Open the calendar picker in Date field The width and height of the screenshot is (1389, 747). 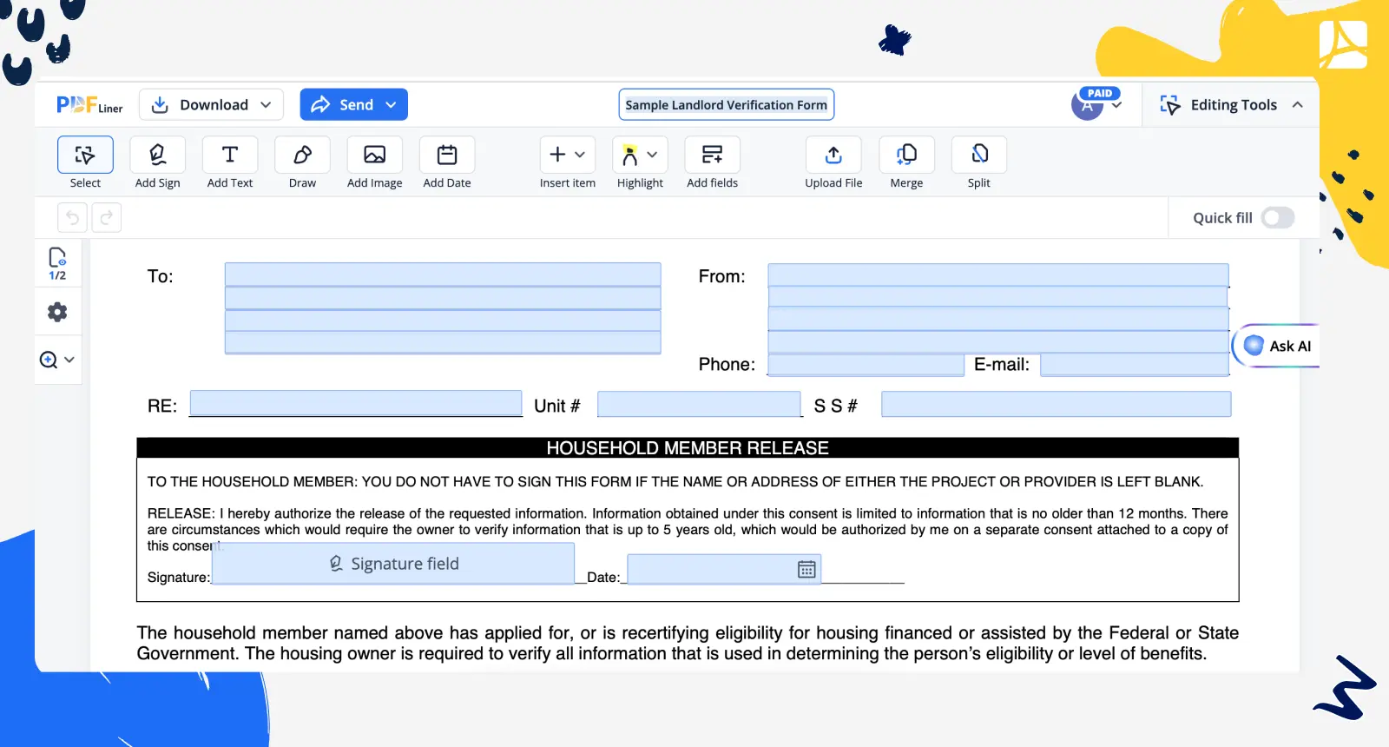click(806, 569)
